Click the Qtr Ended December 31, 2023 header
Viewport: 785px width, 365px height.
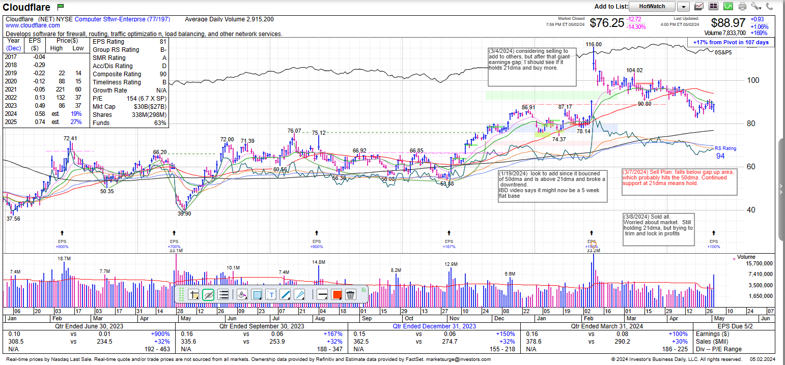coord(435,326)
